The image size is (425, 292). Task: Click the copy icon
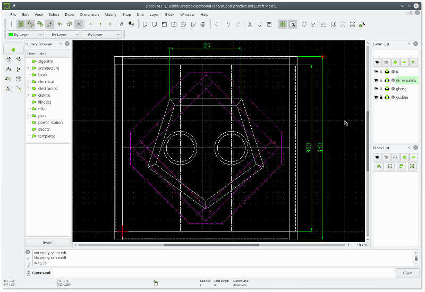point(259,24)
